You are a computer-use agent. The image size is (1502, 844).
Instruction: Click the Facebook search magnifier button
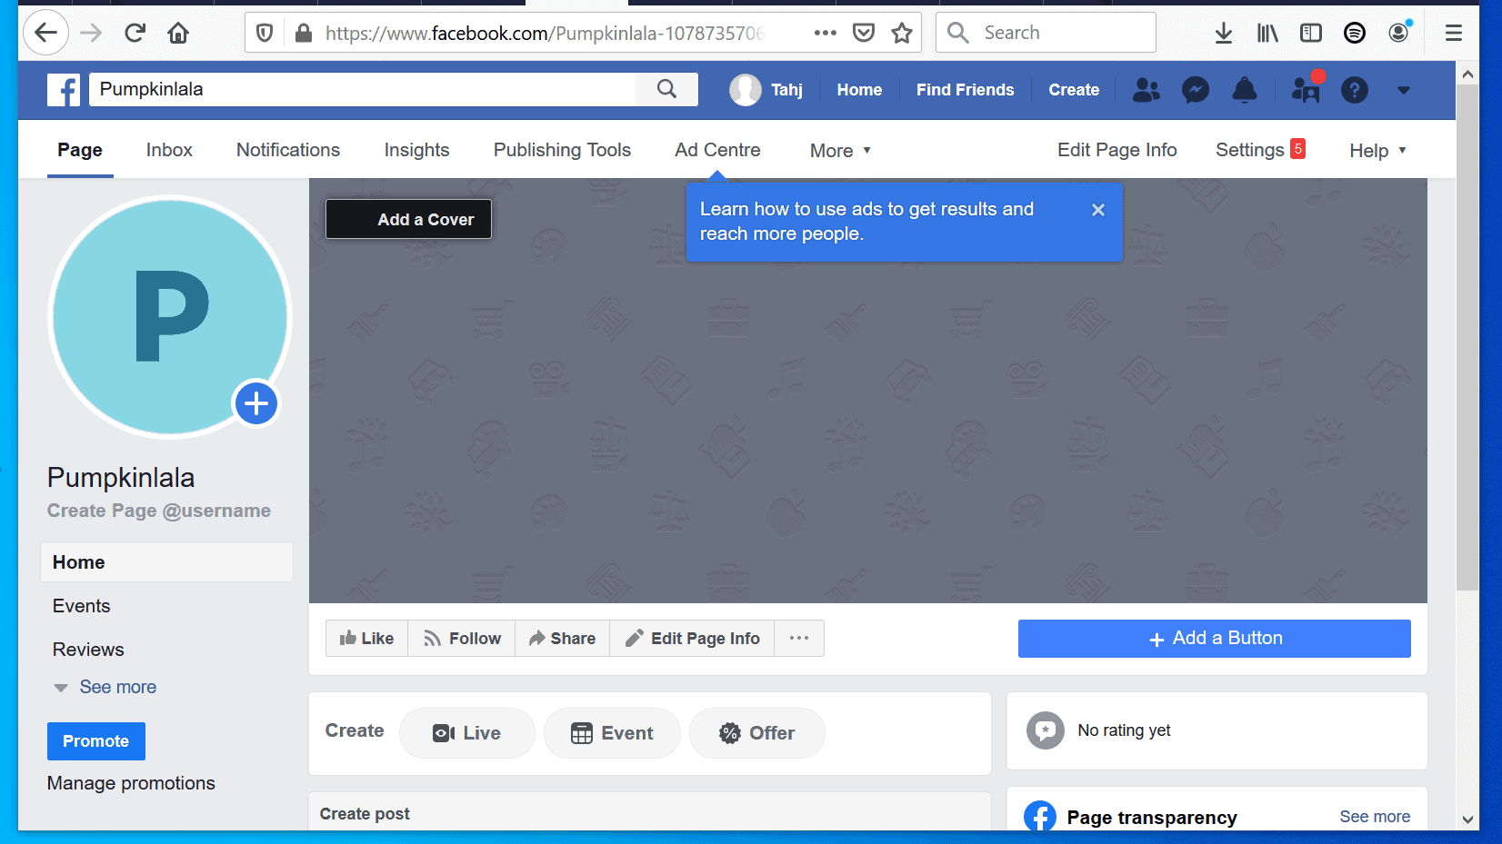pos(667,89)
